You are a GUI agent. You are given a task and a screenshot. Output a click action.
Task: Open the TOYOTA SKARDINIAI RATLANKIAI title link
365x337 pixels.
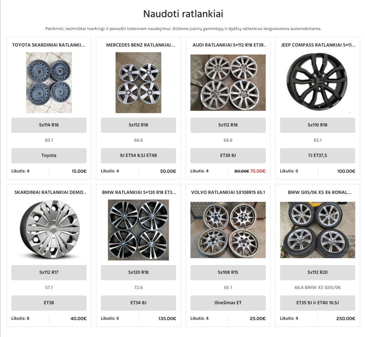[x=49, y=45]
